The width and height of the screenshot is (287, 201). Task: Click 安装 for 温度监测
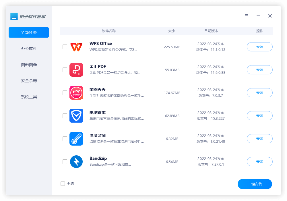tap(259, 139)
